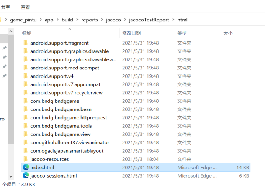Select the com.bndg.bndggame.bean folder name
The width and height of the screenshot is (265, 188).
coord(61,109)
